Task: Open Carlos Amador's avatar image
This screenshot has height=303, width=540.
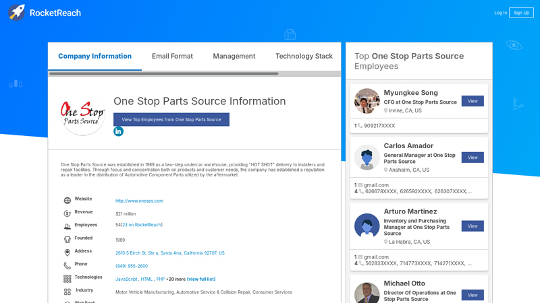Action: point(367,158)
